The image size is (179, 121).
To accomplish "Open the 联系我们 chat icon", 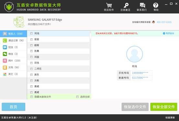I will tap(142, 5).
